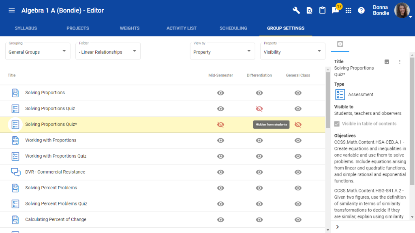Open the Grouping dropdown showing General Groups
The width and height of the screenshot is (415, 233).
(38, 51)
